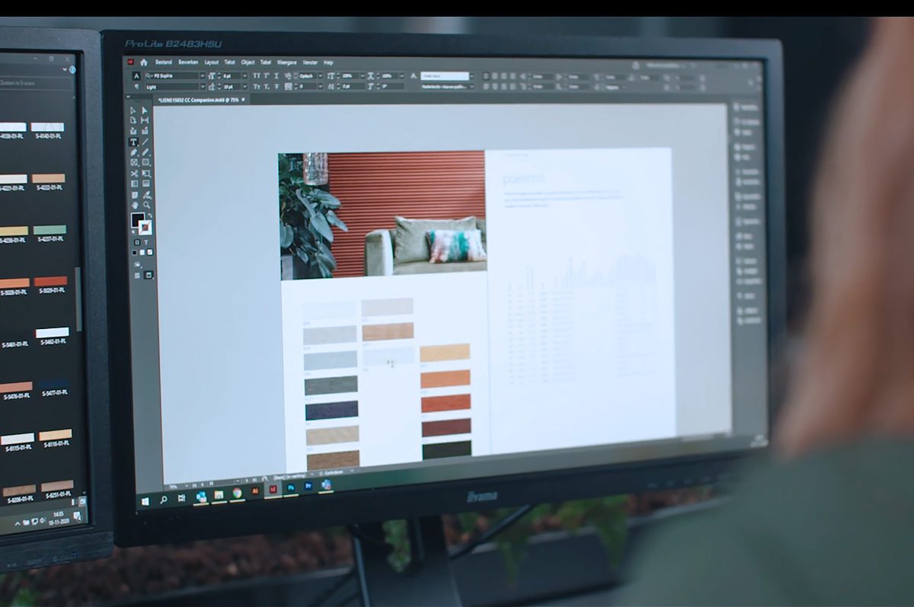Open the leading value dropdown
This screenshot has height=607, width=914.
click(x=245, y=86)
